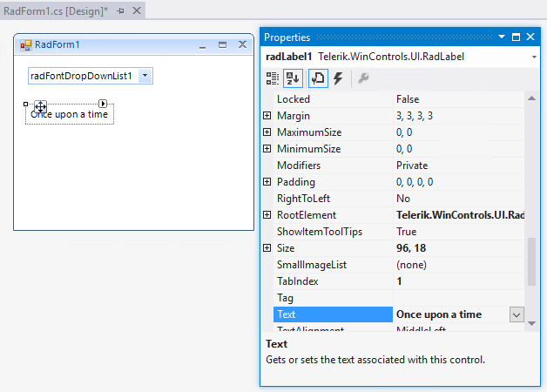Close the RadForm1 designer form

[242, 44]
